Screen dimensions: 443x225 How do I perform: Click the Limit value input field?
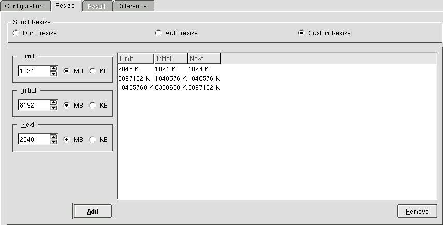(x=33, y=71)
